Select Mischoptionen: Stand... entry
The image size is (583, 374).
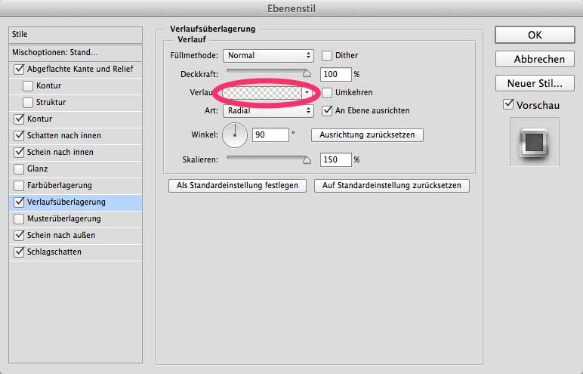point(76,52)
